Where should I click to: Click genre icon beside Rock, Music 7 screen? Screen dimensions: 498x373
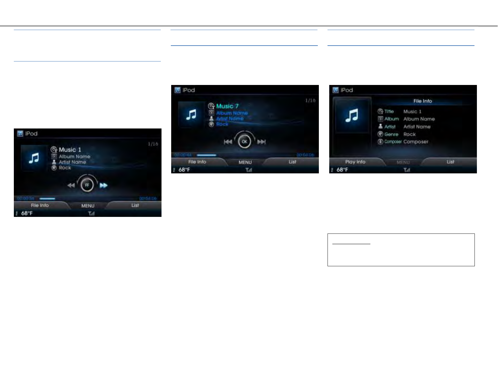(211, 124)
